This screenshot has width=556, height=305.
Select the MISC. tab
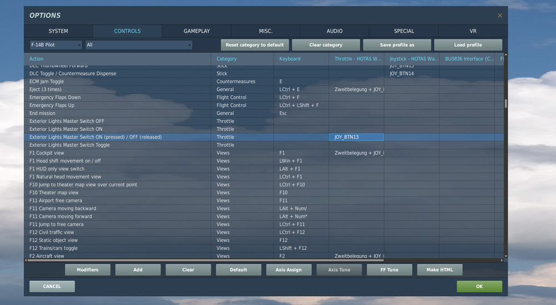click(x=266, y=31)
